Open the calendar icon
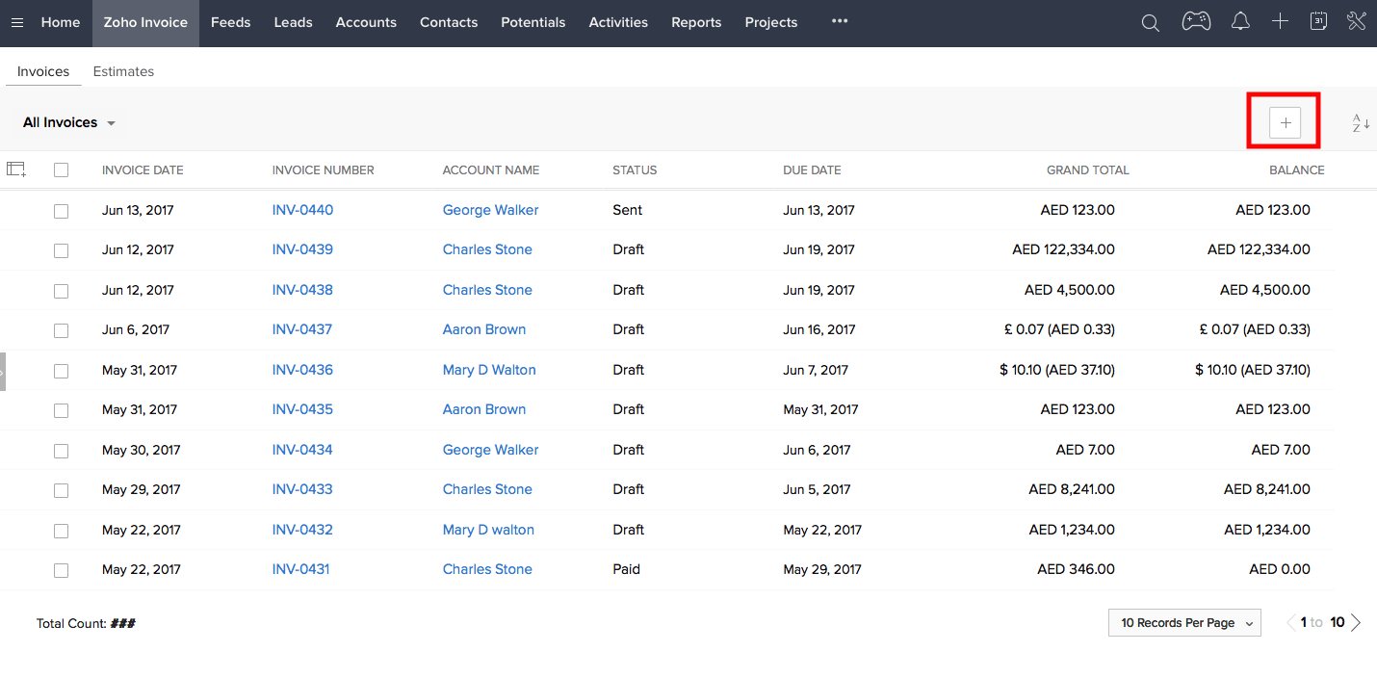 [x=1319, y=21]
